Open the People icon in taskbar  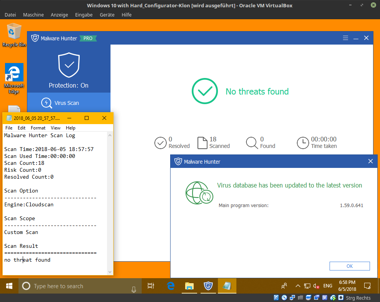284,286
